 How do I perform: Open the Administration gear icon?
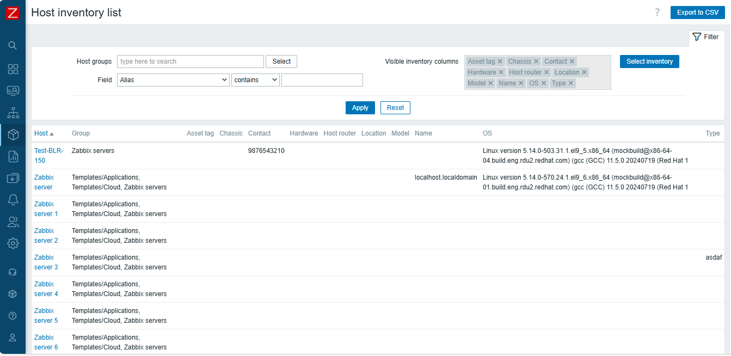point(13,243)
